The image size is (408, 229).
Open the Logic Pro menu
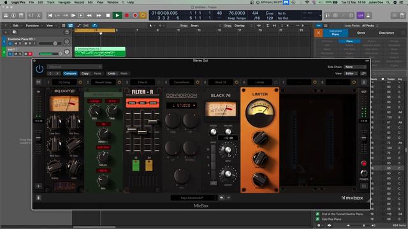18,3
